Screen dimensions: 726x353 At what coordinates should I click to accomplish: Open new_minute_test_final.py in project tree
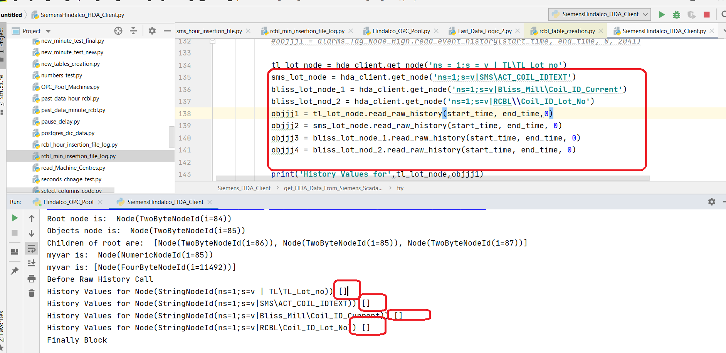pos(72,41)
